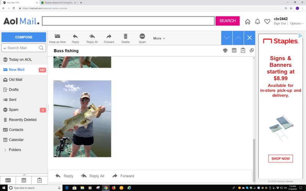Click the Type here to search taskbar box
This screenshot has height=191, width=306.
35,188
